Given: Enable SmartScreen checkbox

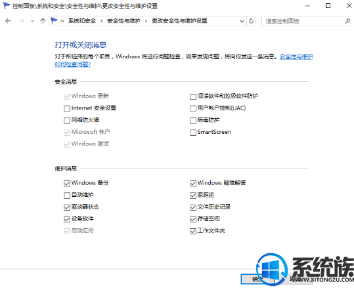Looking at the screenshot, I should click(x=193, y=133).
